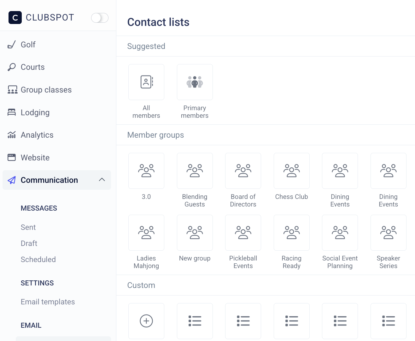Toggle the switch next to the Clubspot logo

coord(100,18)
